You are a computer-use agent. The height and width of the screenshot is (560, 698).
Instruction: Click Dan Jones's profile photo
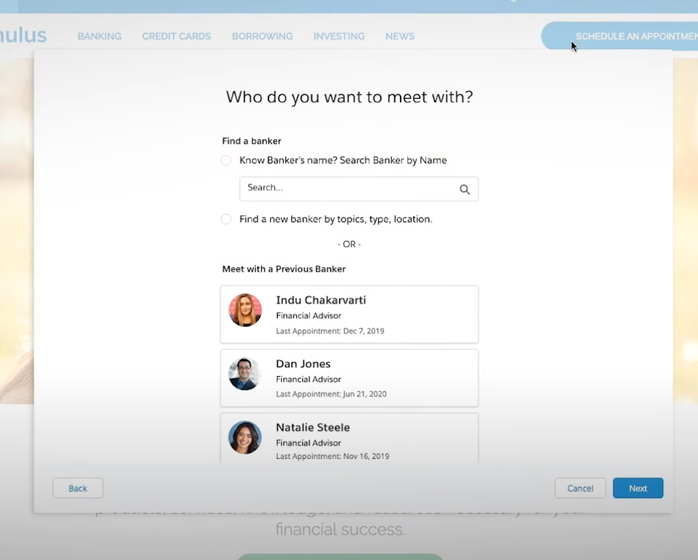click(245, 374)
